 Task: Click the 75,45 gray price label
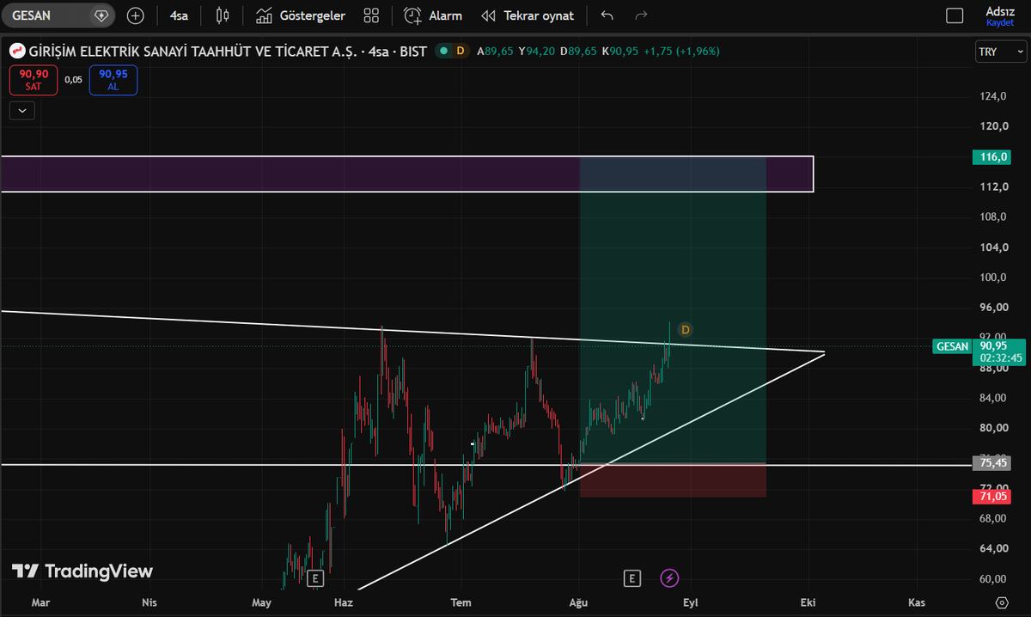991,463
